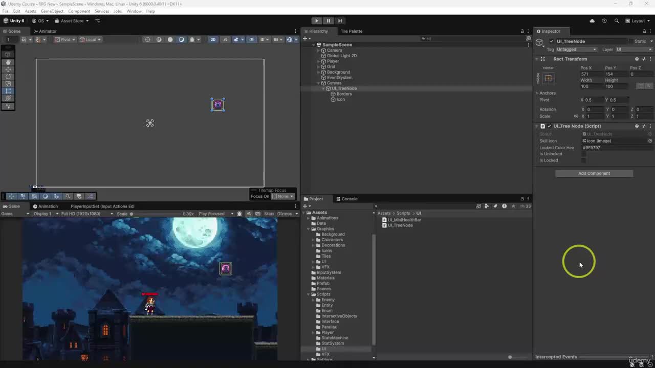Viewport: 655px width, 368px height.
Task: Toggle scene lighting button
Action: pos(225,39)
